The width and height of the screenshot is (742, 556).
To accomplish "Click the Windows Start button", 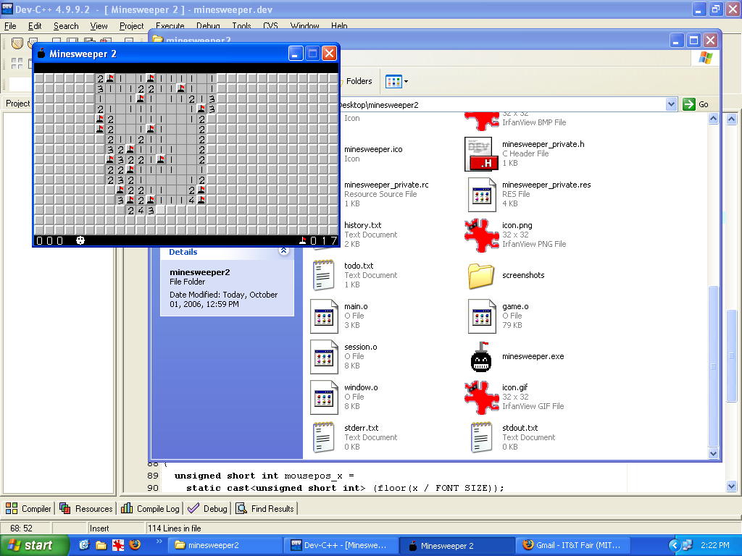I will tap(30, 545).
